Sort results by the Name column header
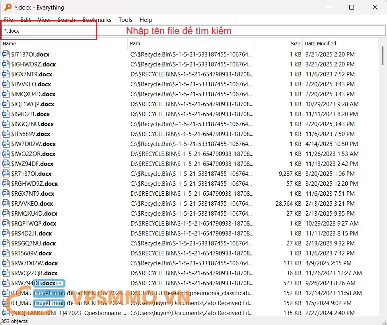This screenshot has width=387, height=325. pyautogui.click(x=64, y=43)
